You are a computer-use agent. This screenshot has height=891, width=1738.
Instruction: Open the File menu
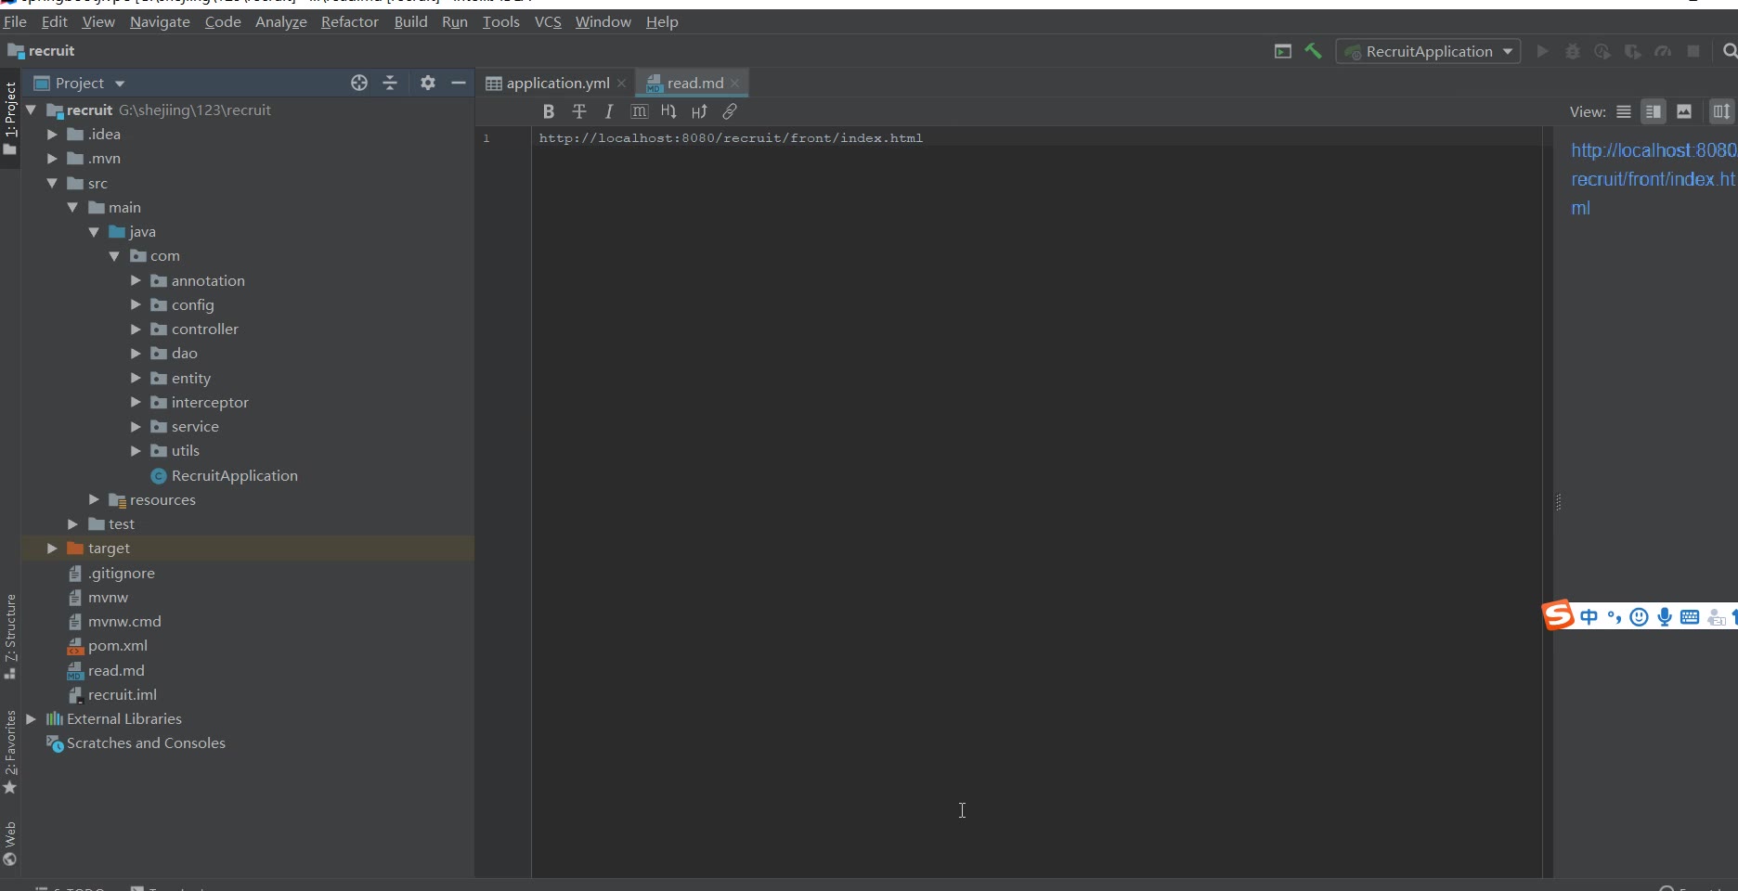point(15,21)
